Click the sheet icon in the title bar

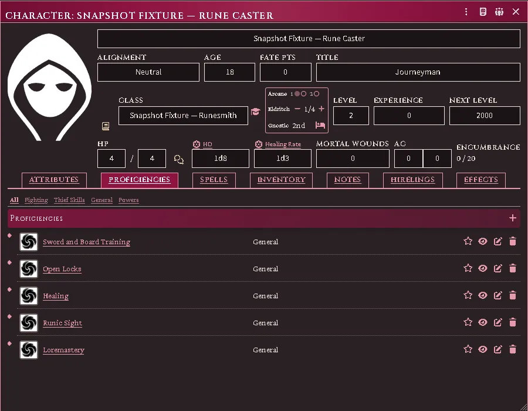pyautogui.click(x=483, y=12)
